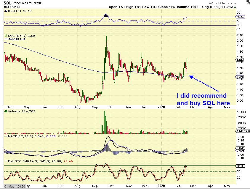Image resolution: width=250 pixels, height=189 pixels.
Task: Click the 2.10 price axis label
Action: (240, 35)
